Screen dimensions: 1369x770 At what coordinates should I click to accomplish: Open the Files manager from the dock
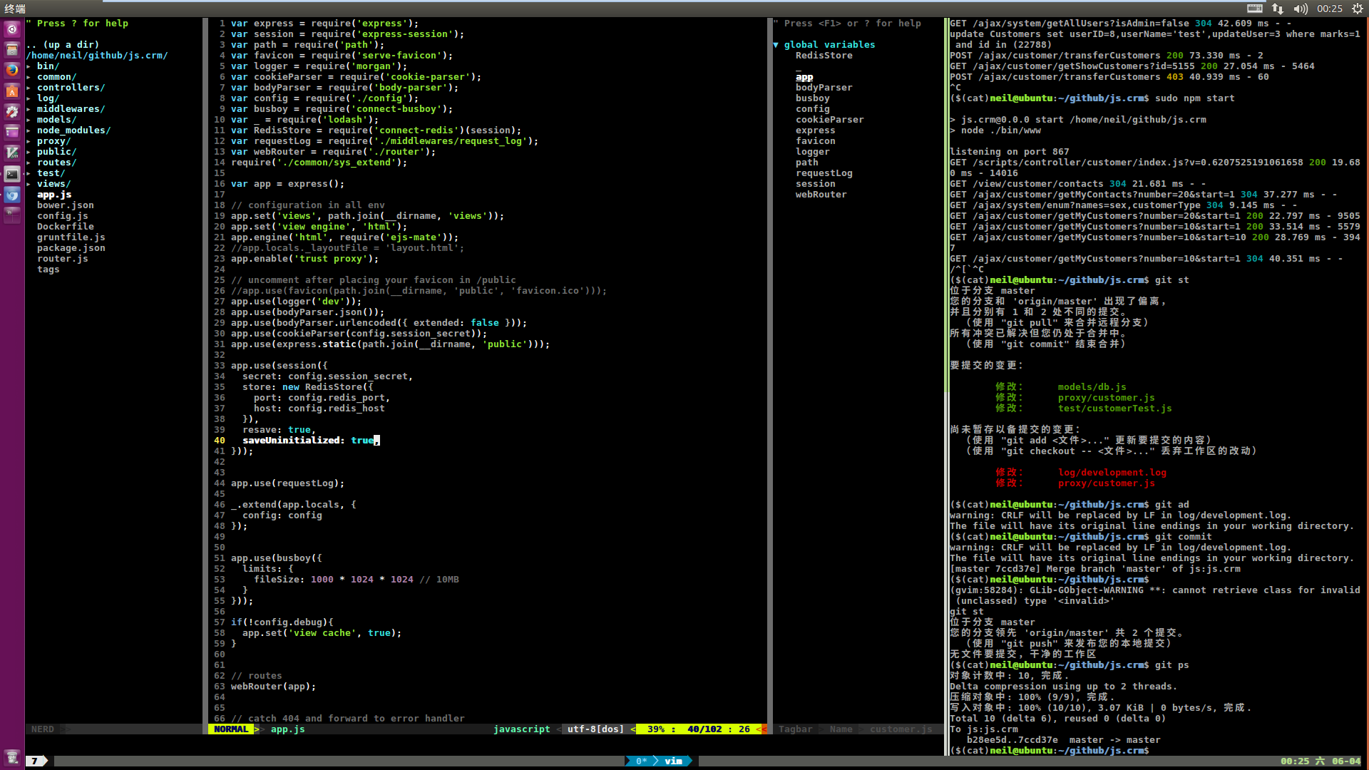click(12, 49)
